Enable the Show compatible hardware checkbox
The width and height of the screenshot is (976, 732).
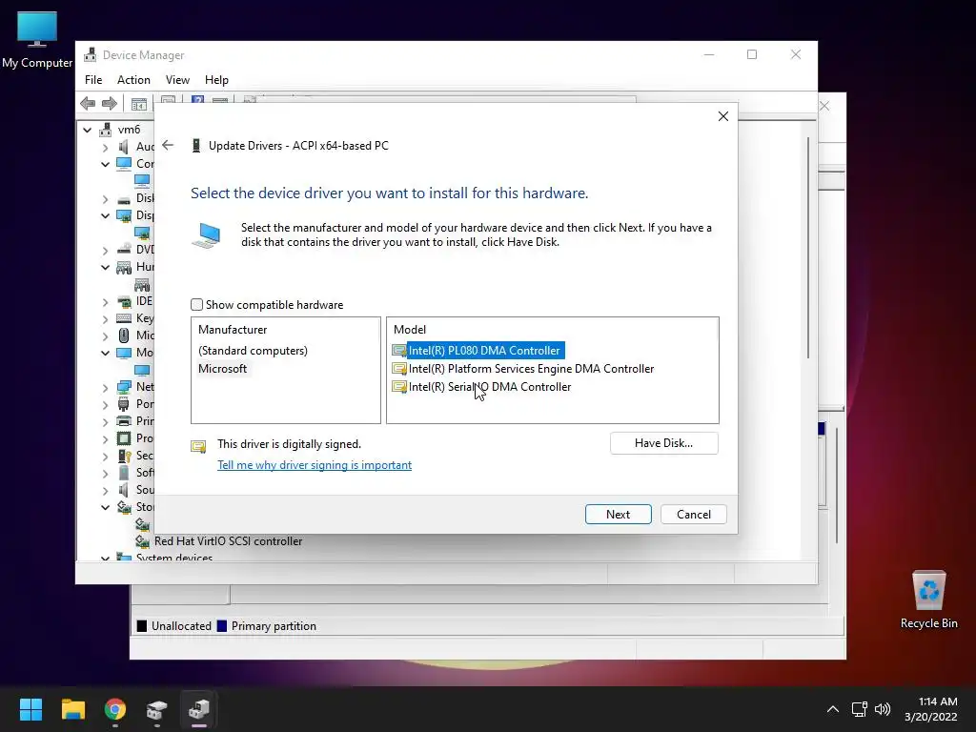click(196, 304)
